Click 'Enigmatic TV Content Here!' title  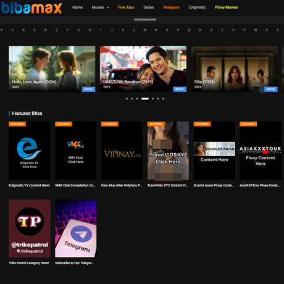pos(29,185)
